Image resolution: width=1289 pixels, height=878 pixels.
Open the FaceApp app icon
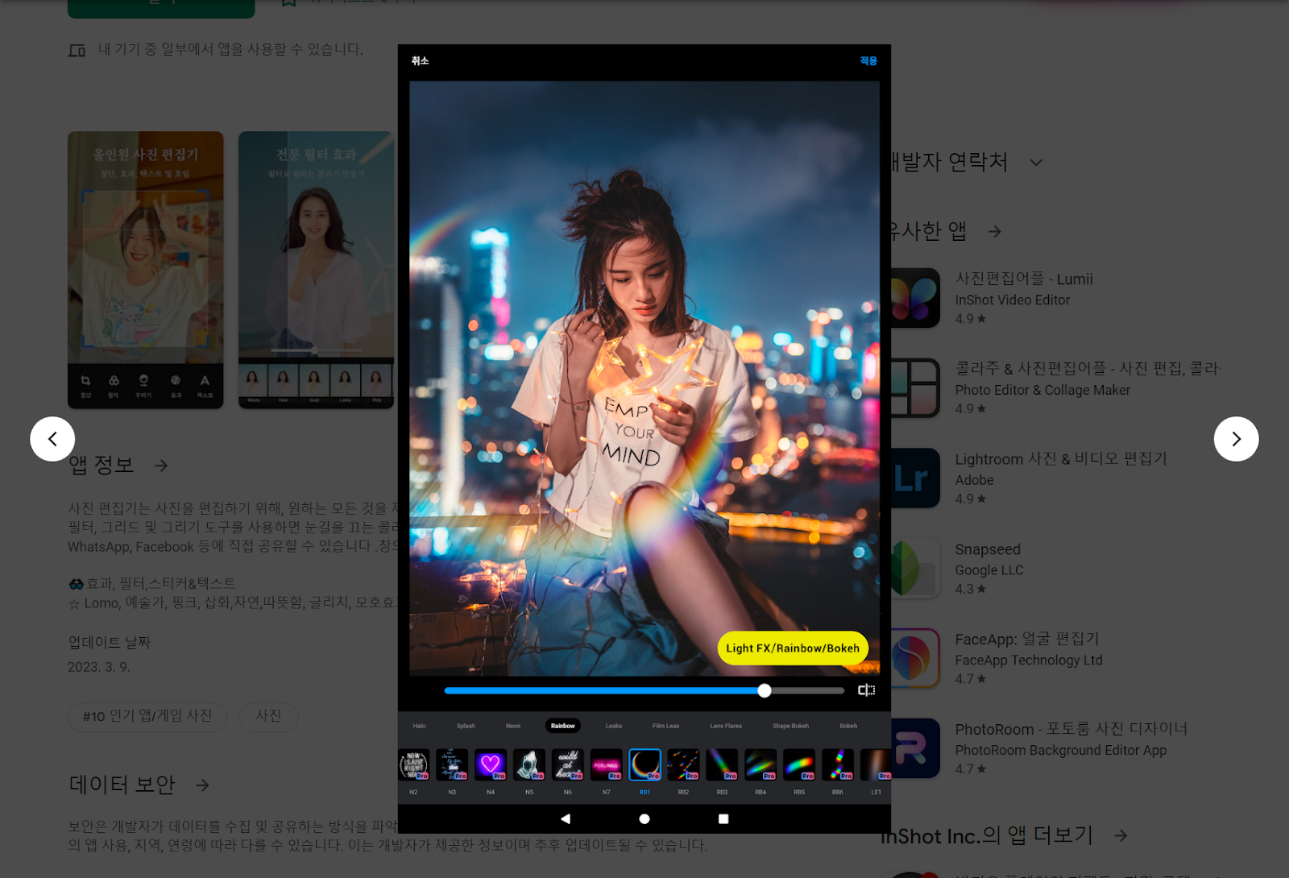pos(915,658)
